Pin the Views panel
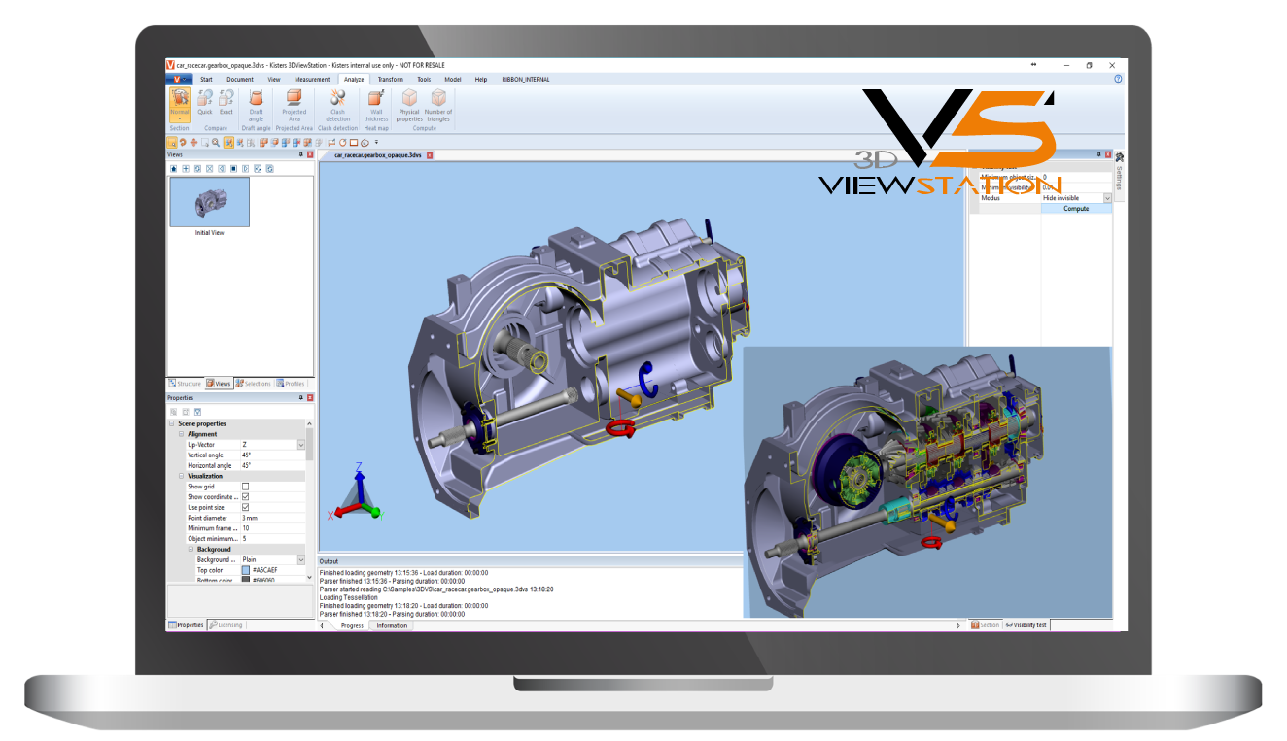The image size is (1287, 741). point(299,154)
